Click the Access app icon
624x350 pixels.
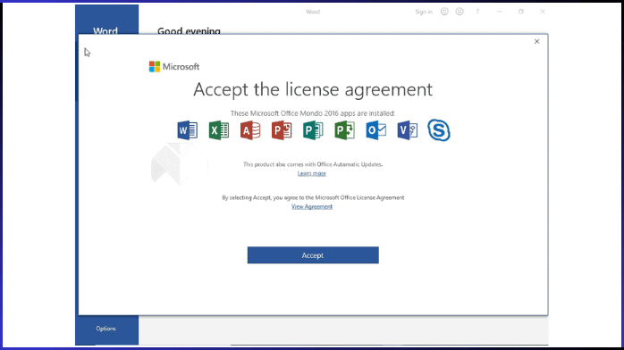(250, 130)
